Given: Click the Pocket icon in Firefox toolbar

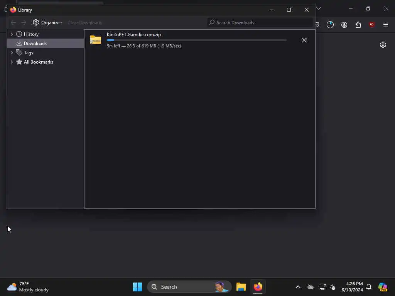Looking at the screenshot, I should [318, 25].
